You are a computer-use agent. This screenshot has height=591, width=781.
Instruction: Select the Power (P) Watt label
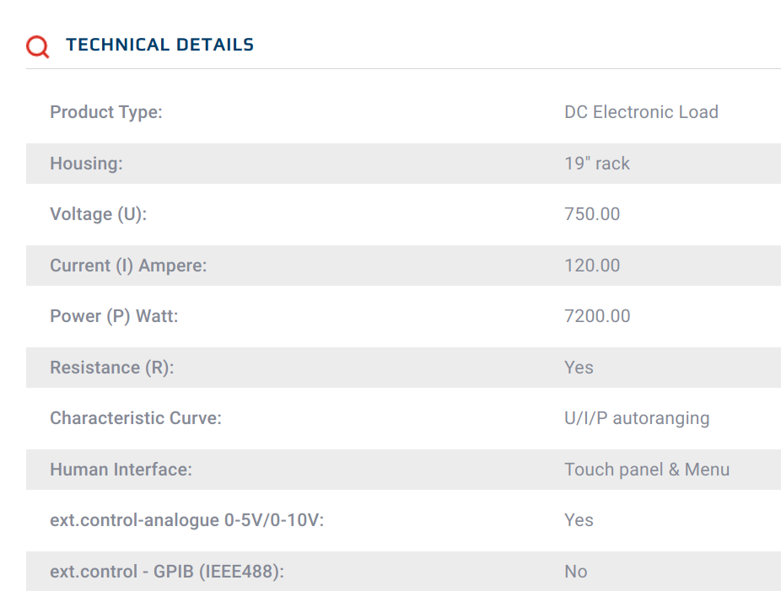pyautogui.click(x=114, y=316)
